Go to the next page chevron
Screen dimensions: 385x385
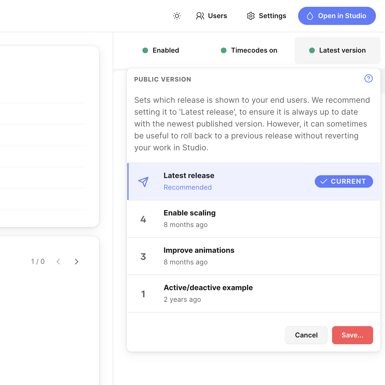click(76, 262)
